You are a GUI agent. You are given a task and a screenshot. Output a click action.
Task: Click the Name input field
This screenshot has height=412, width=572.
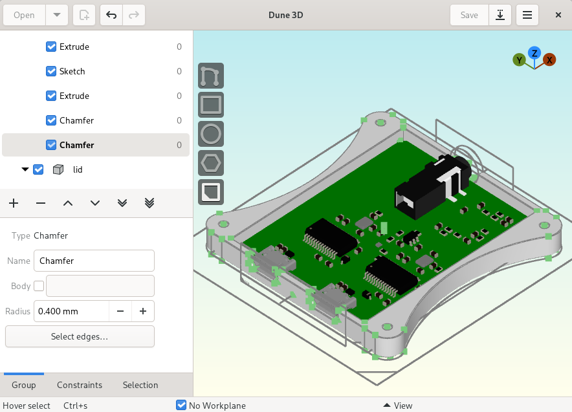click(94, 261)
